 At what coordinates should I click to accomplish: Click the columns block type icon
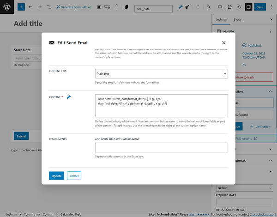click(x=99, y=7)
